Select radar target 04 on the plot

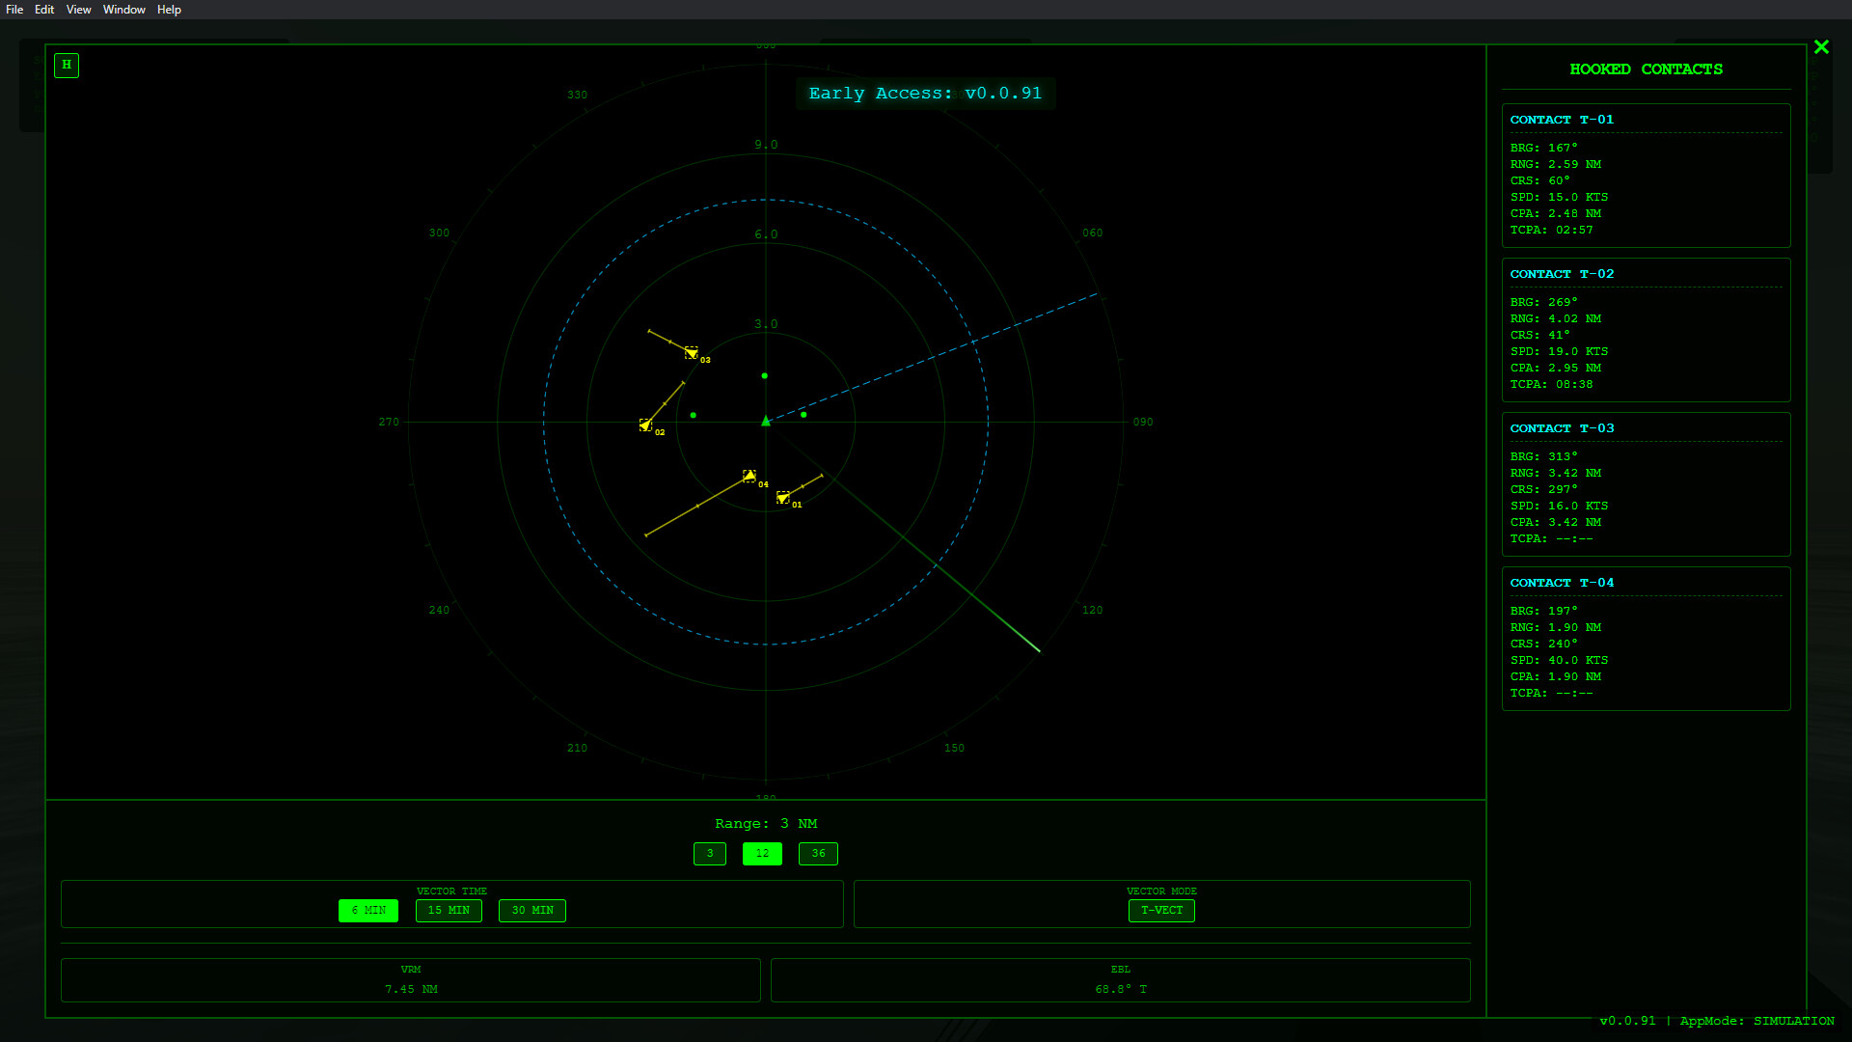point(750,475)
